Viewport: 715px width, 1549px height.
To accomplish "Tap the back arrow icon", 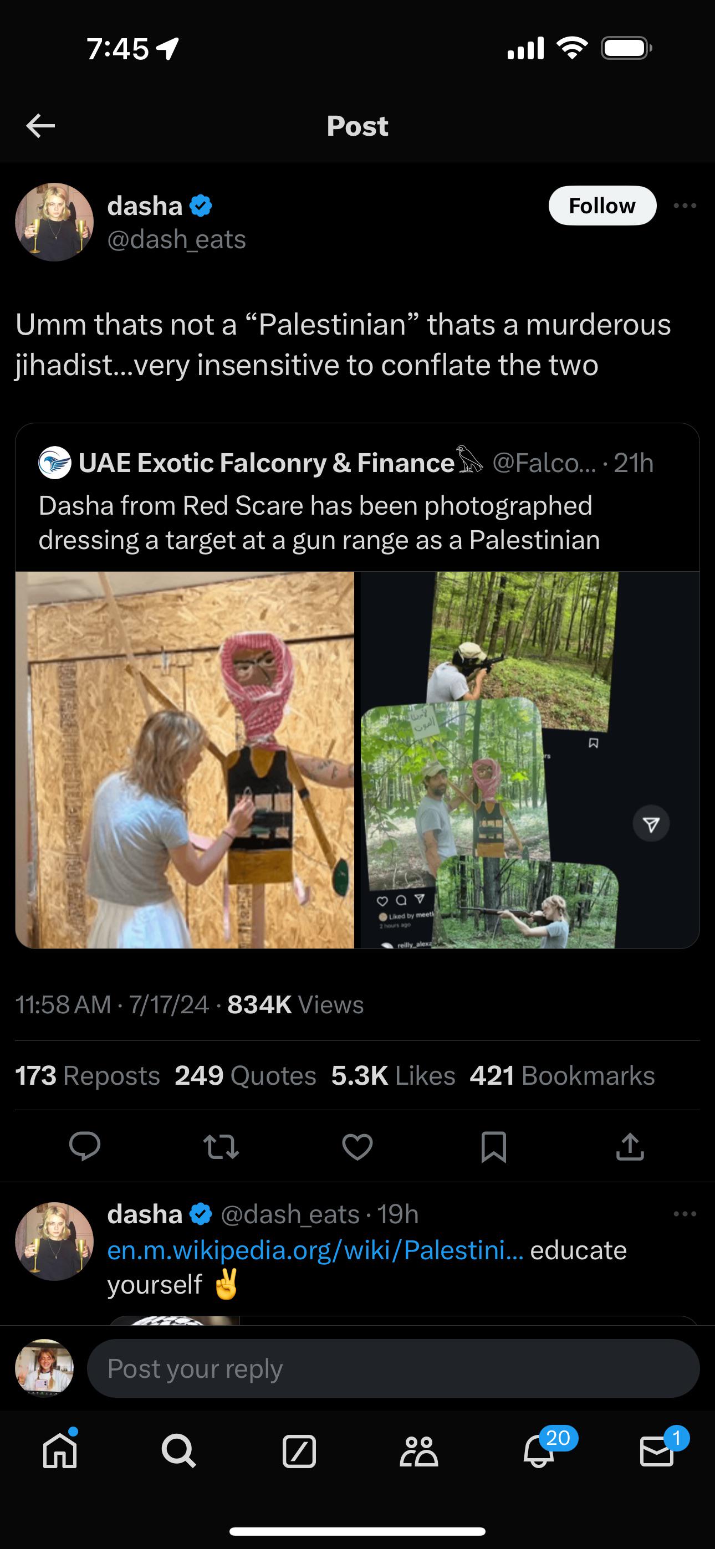I will (41, 126).
